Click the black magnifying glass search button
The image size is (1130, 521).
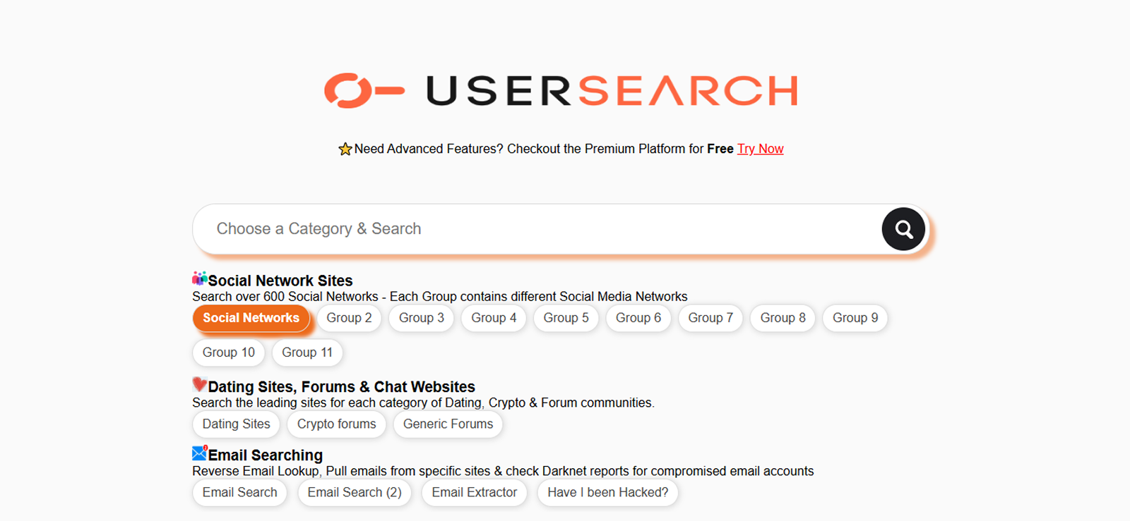(x=903, y=229)
